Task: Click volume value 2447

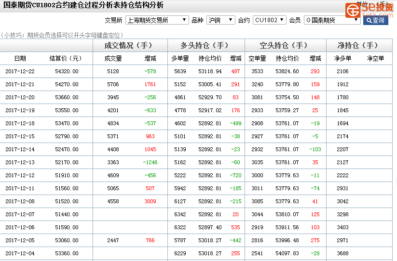Action: (x=113, y=241)
